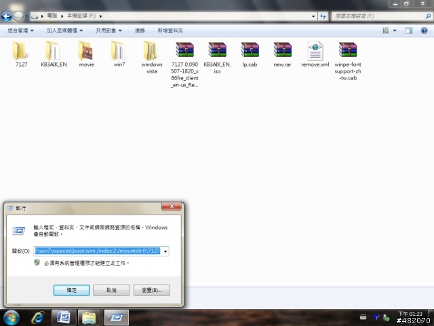Cancel the Run dialog with 取消
Screen dimensions: 434x326
point(111,290)
